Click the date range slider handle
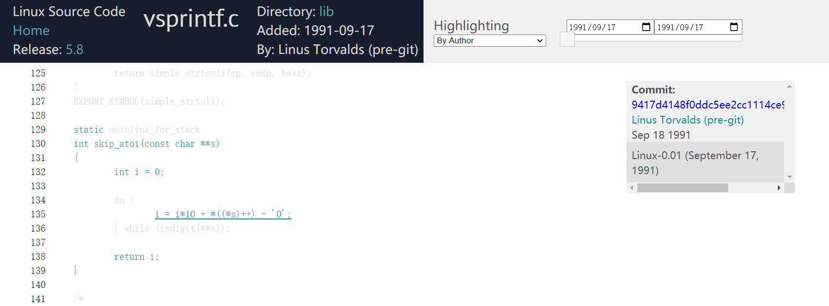Viewport: 829px width, 306px height. [567, 39]
